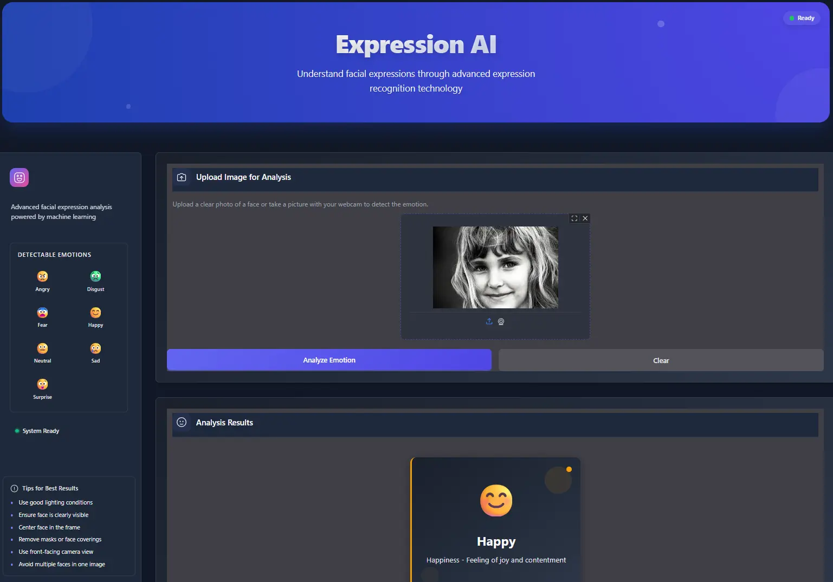Screen dimensions: 833x582
Task: Click the upload icon in the panel header
Action: 182,178
